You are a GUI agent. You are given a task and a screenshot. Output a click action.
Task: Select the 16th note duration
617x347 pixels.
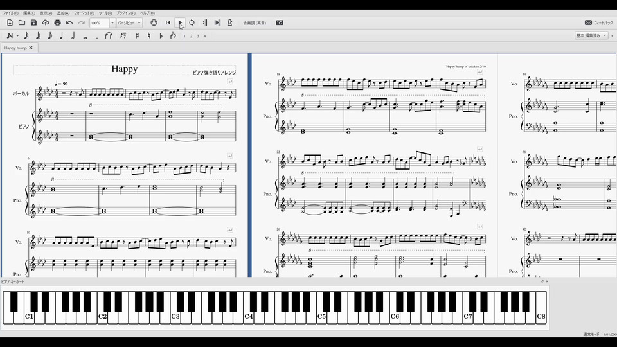click(38, 36)
